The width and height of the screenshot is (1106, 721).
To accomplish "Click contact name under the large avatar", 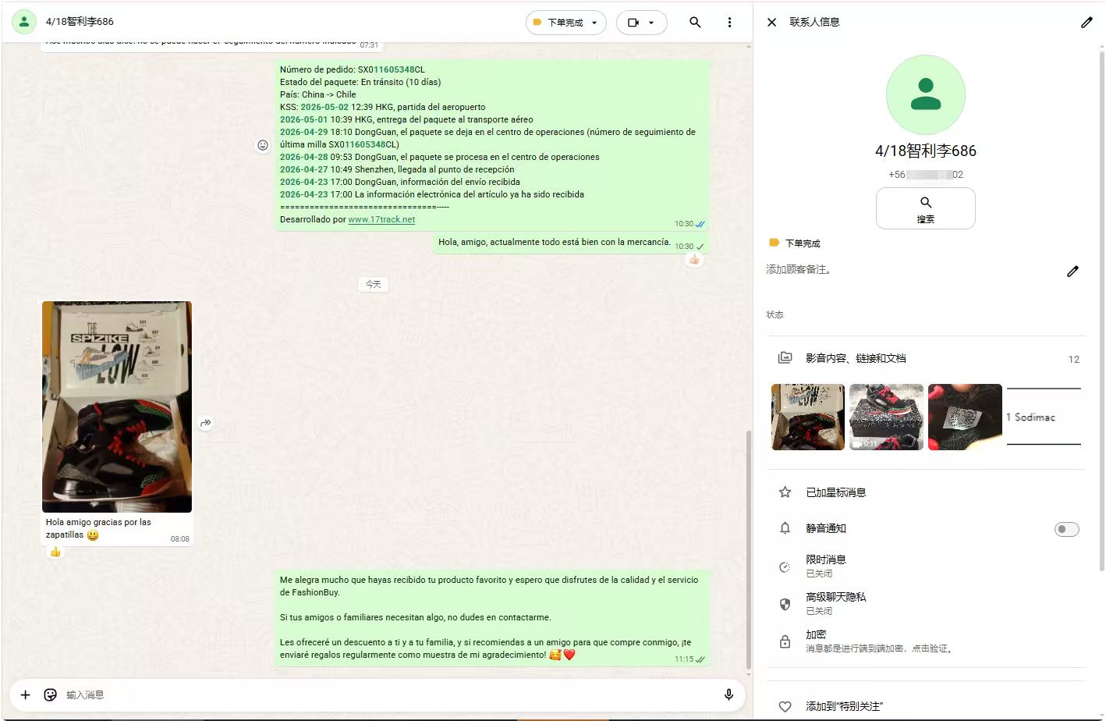I will pos(926,151).
